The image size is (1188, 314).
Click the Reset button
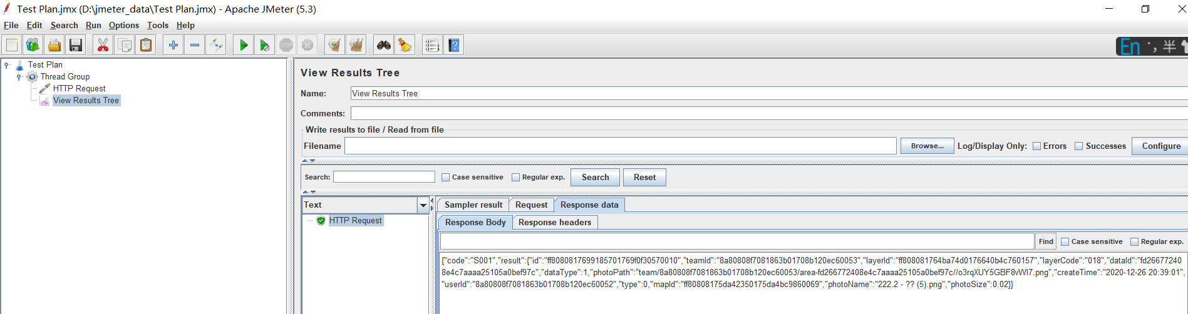click(645, 178)
